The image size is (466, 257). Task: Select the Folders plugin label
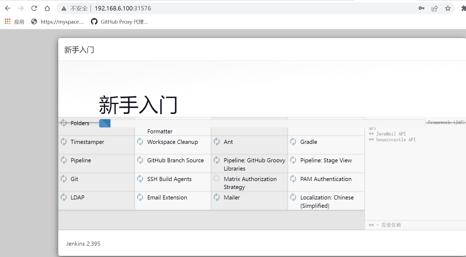(x=80, y=123)
